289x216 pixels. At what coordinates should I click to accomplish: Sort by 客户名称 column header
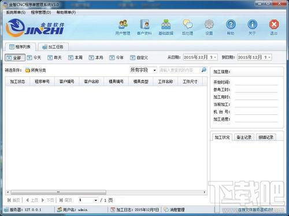pos(91,81)
